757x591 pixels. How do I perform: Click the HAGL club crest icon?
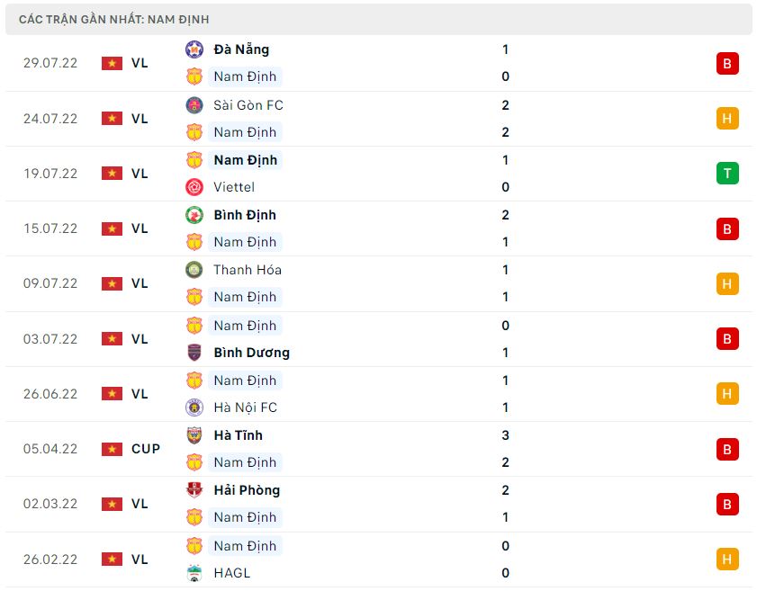[194, 573]
